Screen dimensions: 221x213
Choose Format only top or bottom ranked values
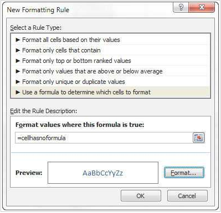pyautogui.click(x=111, y=61)
